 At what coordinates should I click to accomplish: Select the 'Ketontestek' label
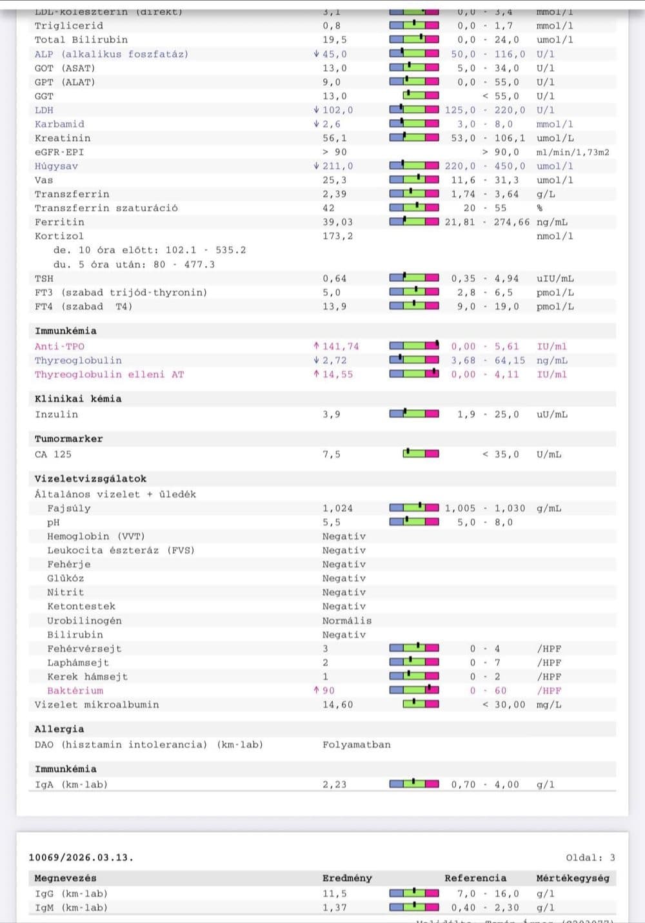[81, 607]
